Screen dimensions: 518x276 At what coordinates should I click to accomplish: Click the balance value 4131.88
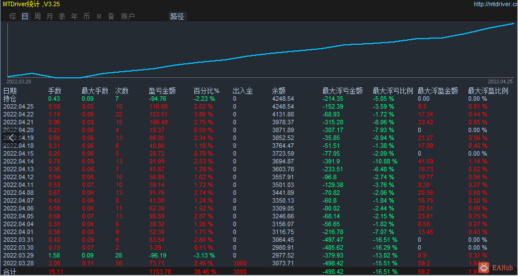coord(283,115)
